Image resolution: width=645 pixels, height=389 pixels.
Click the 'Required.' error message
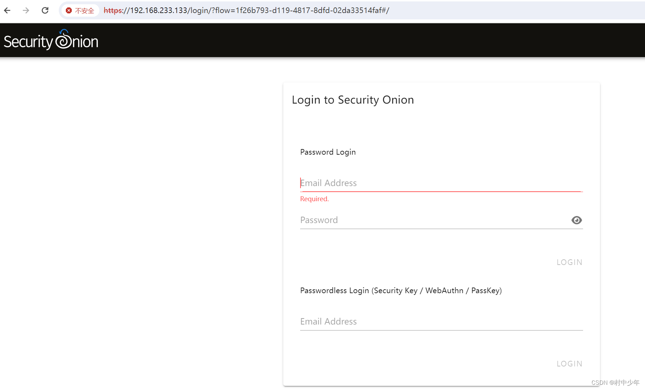tap(314, 199)
